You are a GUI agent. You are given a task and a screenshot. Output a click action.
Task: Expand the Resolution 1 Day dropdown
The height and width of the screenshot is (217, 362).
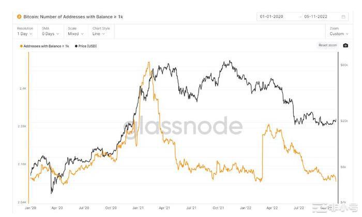pos(24,34)
